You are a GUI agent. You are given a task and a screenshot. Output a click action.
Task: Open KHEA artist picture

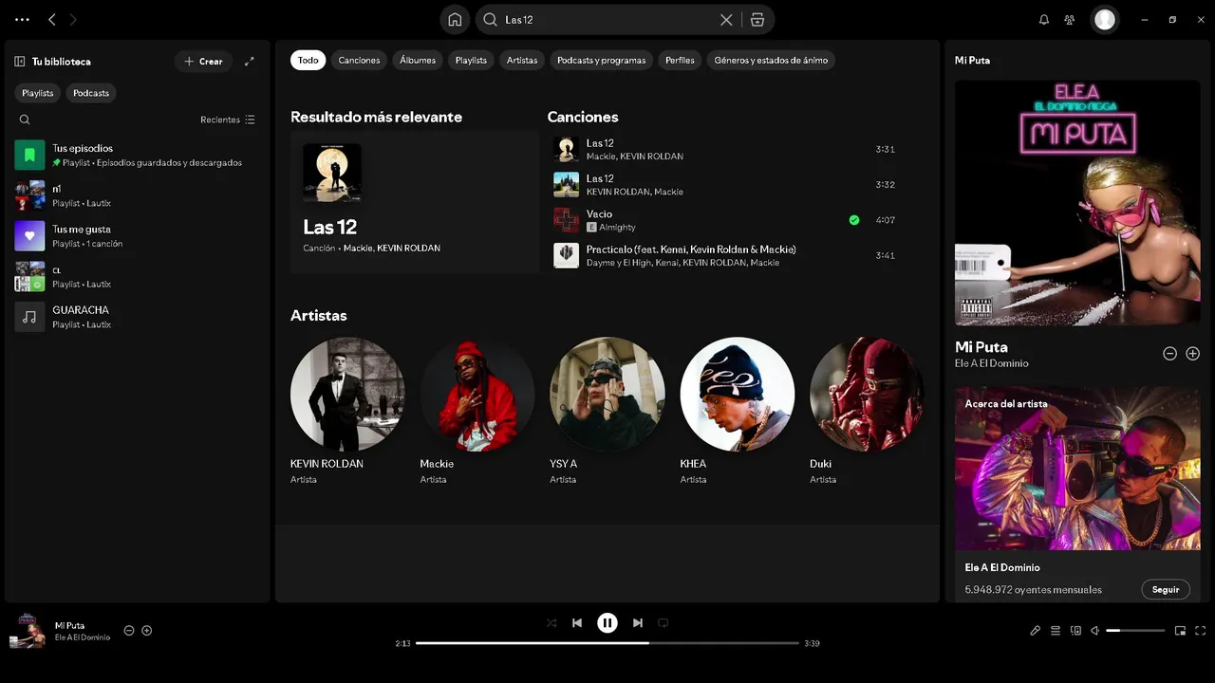(738, 394)
